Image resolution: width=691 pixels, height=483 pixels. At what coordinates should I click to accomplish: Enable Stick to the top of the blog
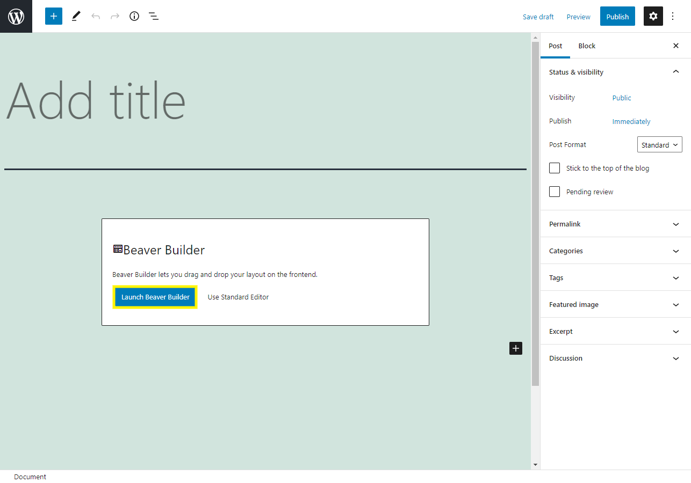(x=554, y=168)
